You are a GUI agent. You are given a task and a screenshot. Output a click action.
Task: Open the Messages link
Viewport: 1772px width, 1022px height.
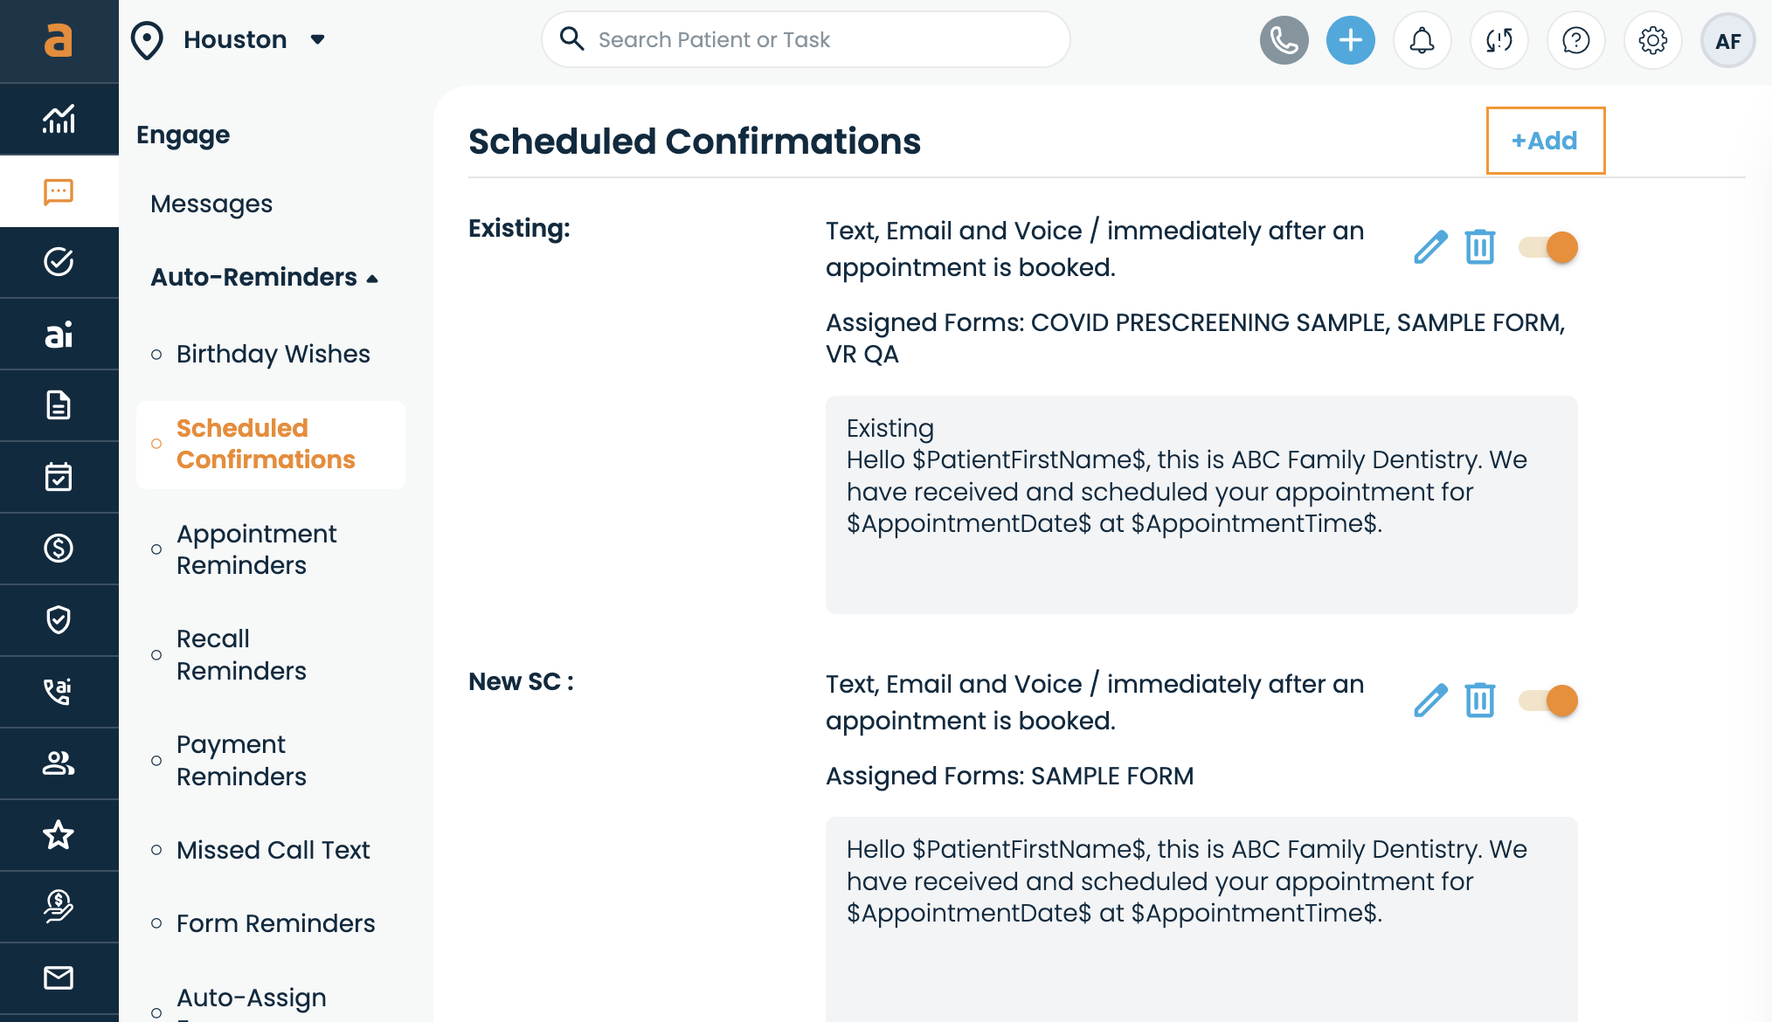click(x=211, y=204)
